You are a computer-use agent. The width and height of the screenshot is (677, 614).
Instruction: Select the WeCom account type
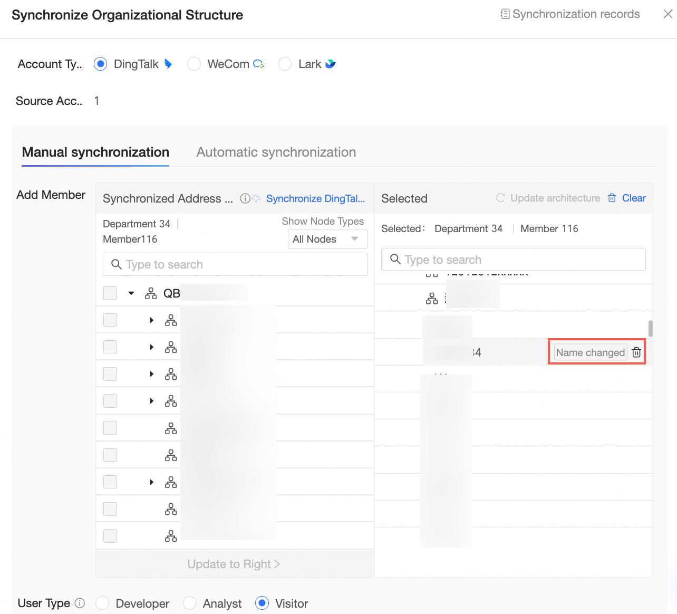194,64
